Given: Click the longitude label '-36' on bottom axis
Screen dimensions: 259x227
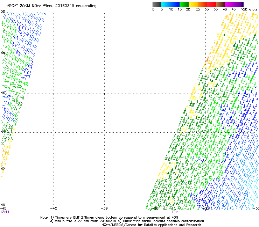Looking at the screenshot, I should 155,208.
